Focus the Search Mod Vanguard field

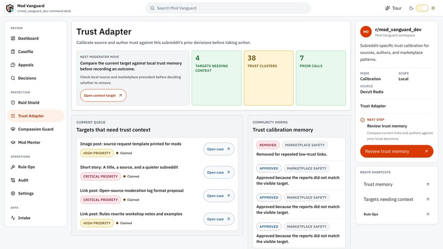(228, 8)
